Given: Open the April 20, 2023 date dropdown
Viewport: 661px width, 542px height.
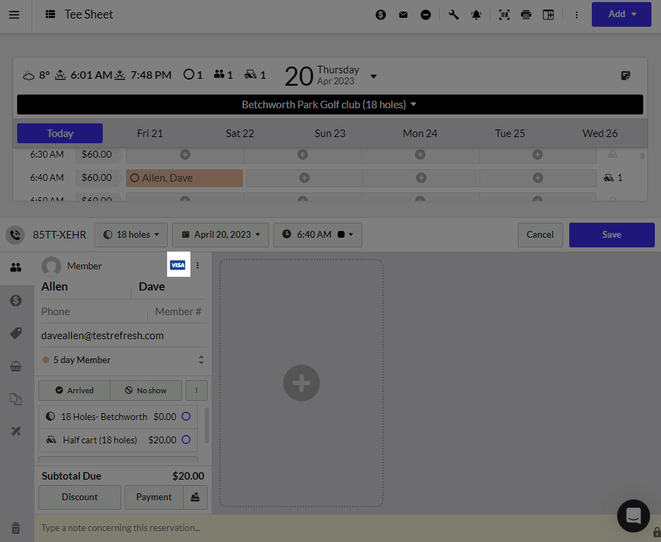Looking at the screenshot, I should pos(221,234).
